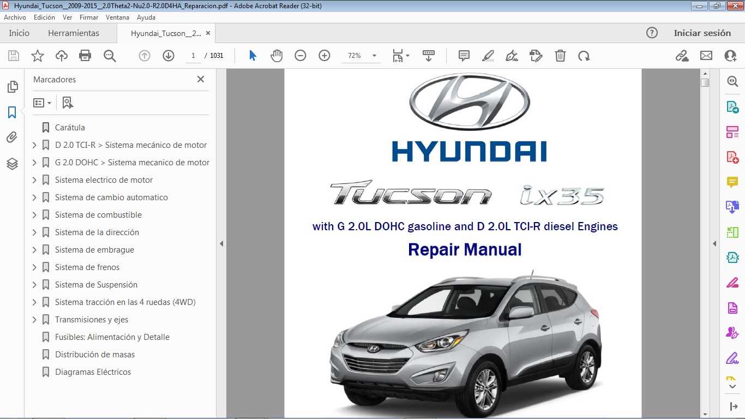Select the highlight text tool

pos(488,56)
